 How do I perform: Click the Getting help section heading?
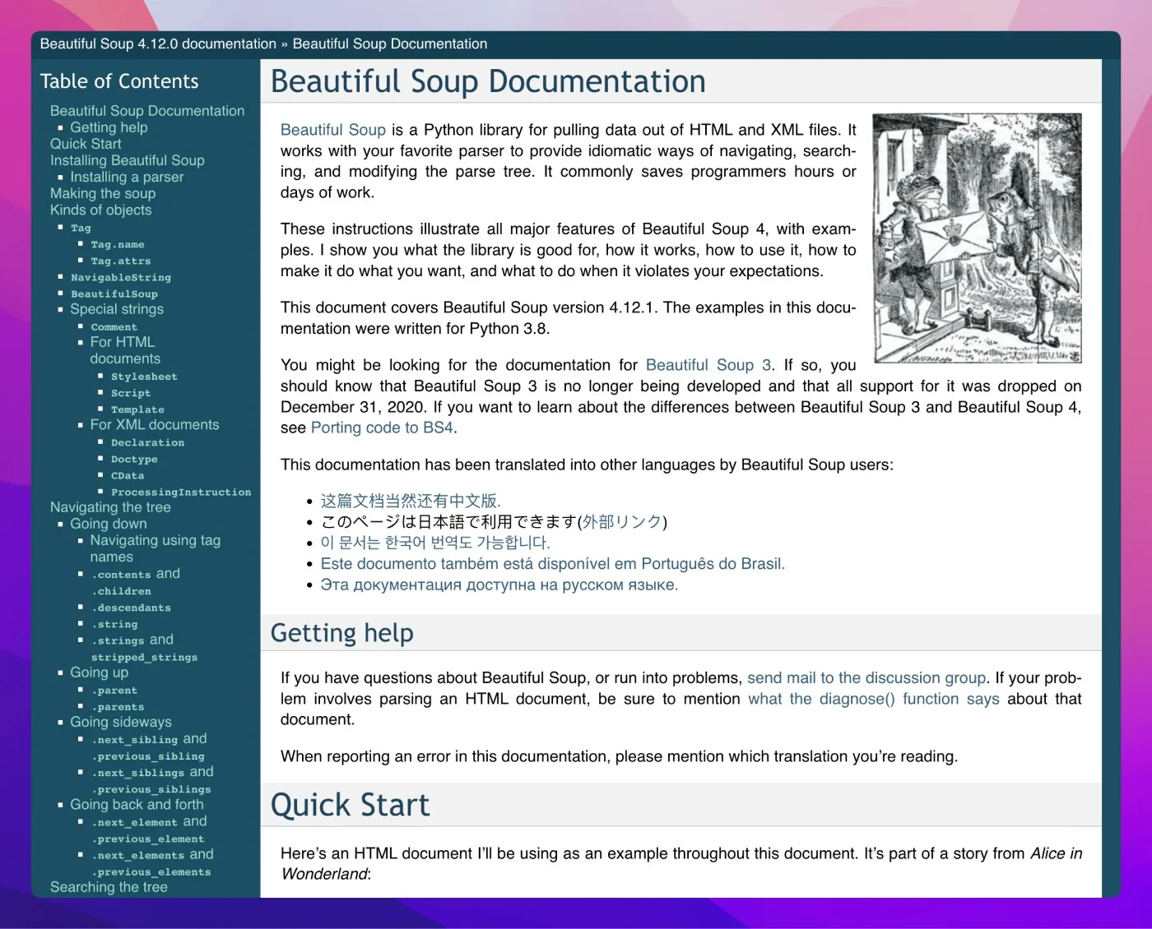coord(342,633)
